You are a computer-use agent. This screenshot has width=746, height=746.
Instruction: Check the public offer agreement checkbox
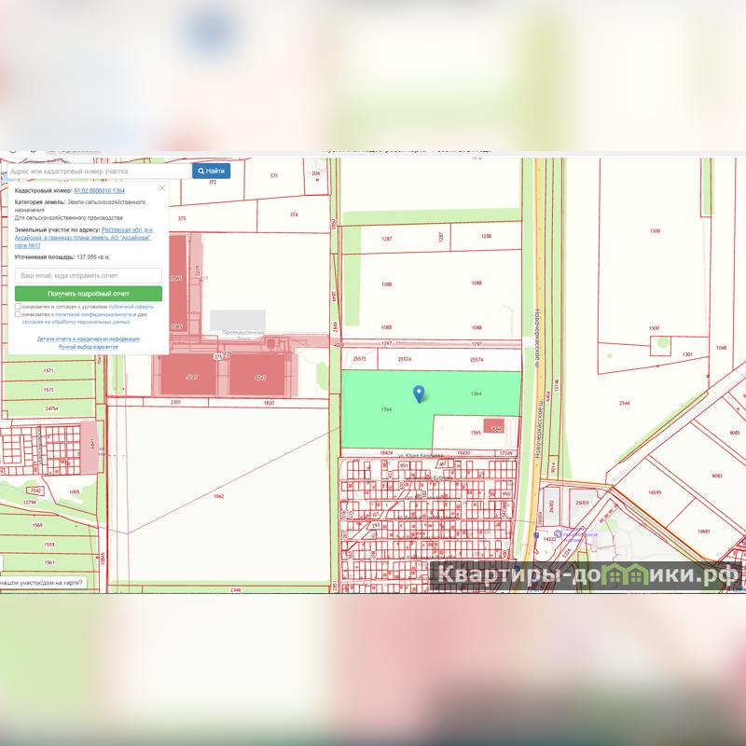[x=19, y=306]
